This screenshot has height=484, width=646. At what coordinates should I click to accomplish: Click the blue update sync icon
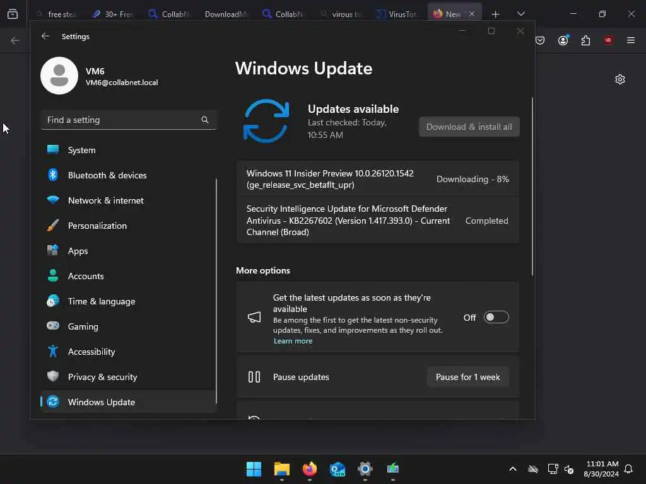click(266, 121)
